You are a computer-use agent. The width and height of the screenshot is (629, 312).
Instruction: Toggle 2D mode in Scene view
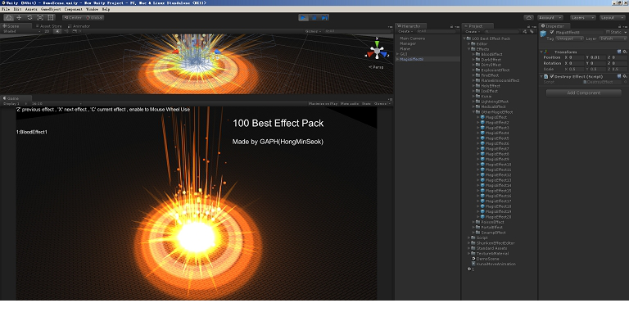tap(47, 31)
